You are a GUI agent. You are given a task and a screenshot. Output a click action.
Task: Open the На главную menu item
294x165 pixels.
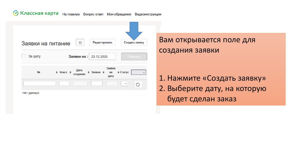click(x=71, y=14)
